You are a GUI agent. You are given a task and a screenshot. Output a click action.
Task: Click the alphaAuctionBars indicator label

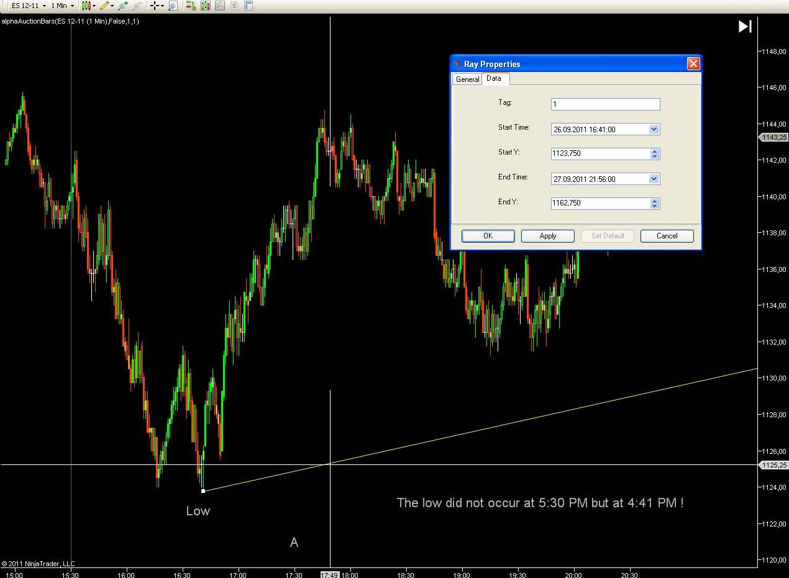click(70, 21)
